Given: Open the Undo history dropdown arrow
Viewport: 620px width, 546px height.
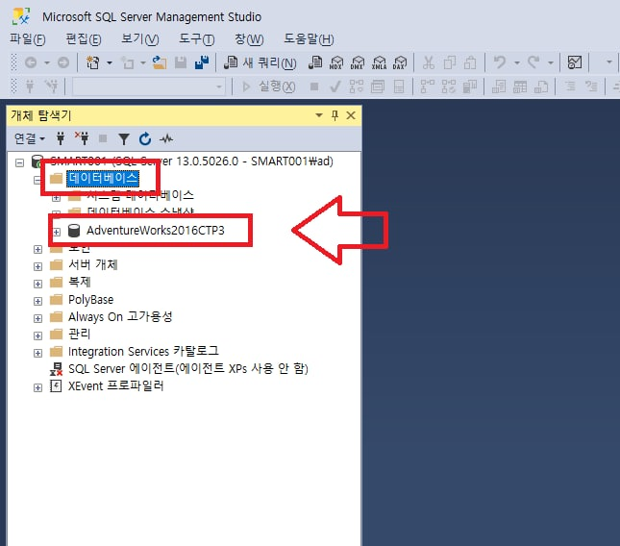Looking at the screenshot, I should 517,62.
